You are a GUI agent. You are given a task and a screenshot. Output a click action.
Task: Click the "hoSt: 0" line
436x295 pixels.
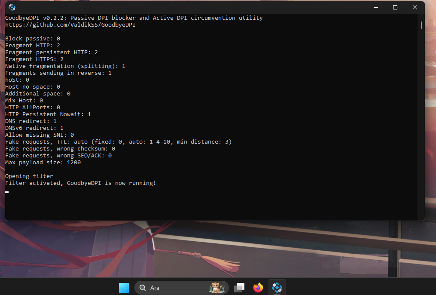tap(17, 80)
